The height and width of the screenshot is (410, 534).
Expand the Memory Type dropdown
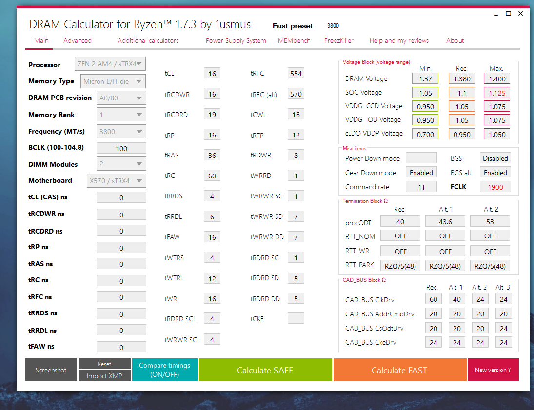113,81
